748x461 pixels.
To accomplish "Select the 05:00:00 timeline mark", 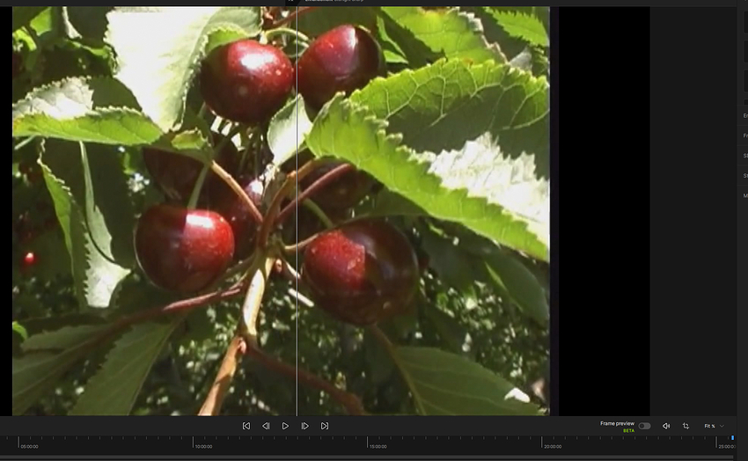I will [x=30, y=447].
